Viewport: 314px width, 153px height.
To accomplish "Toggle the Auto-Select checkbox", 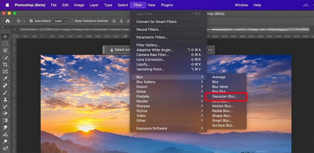I will point(31,21).
